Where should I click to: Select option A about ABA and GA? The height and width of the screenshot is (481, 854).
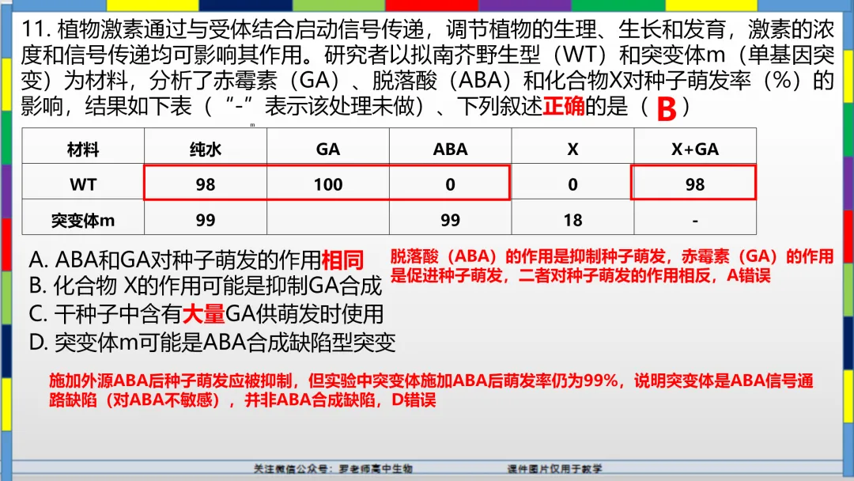[x=196, y=259]
